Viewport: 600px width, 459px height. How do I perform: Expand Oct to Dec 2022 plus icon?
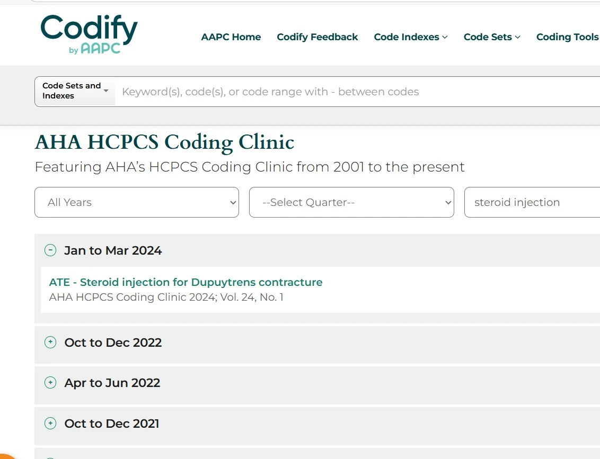50,343
